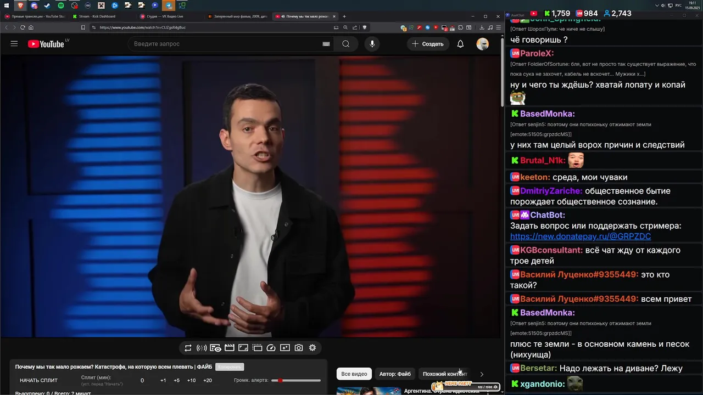Open the Аргентина recommended video thumbnail

[x=369, y=391]
